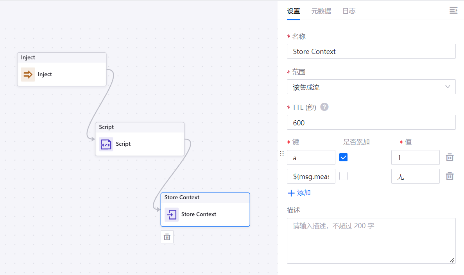Delete the key 'a' row
Screen dimensions: 464x275
[450, 157]
